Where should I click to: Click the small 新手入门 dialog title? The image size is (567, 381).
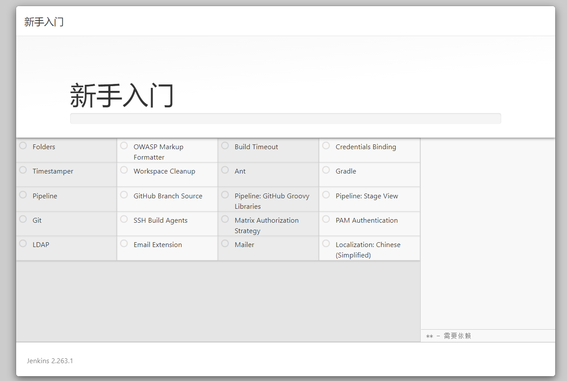(x=44, y=22)
